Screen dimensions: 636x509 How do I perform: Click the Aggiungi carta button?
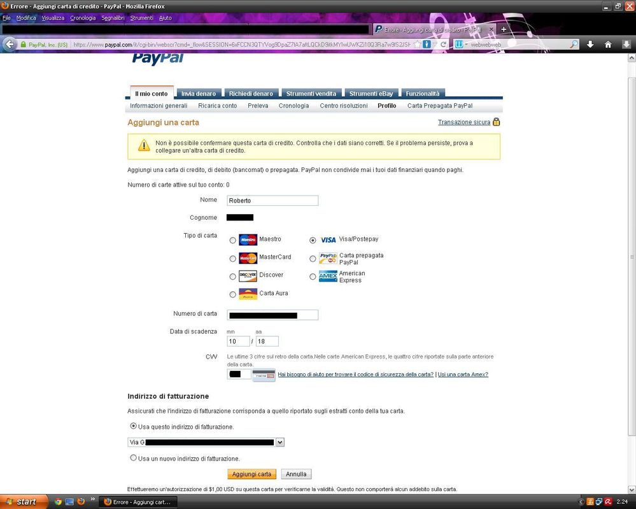(x=251, y=474)
